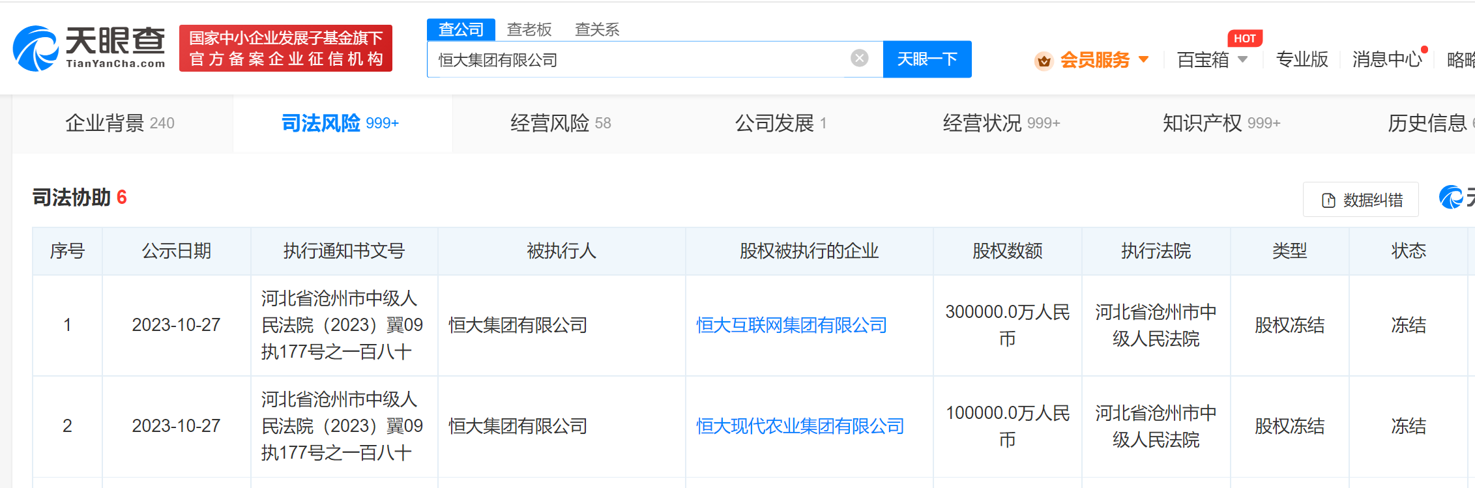The height and width of the screenshot is (488, 1475).
Task: Expand the 百宝箱 dropdown arrow
Action: tap(1243, 60)
